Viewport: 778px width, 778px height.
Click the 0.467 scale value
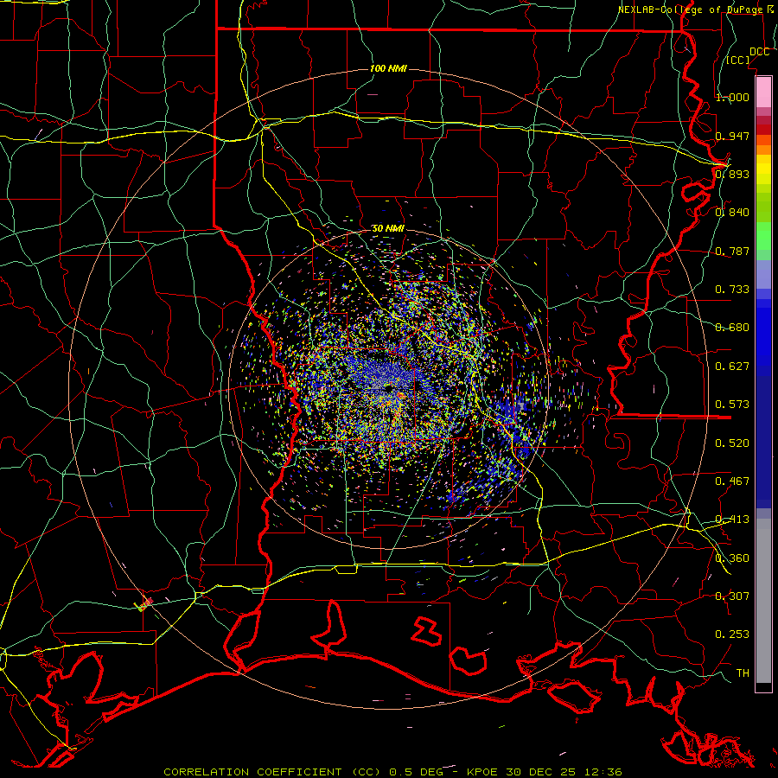click(732, 481)
